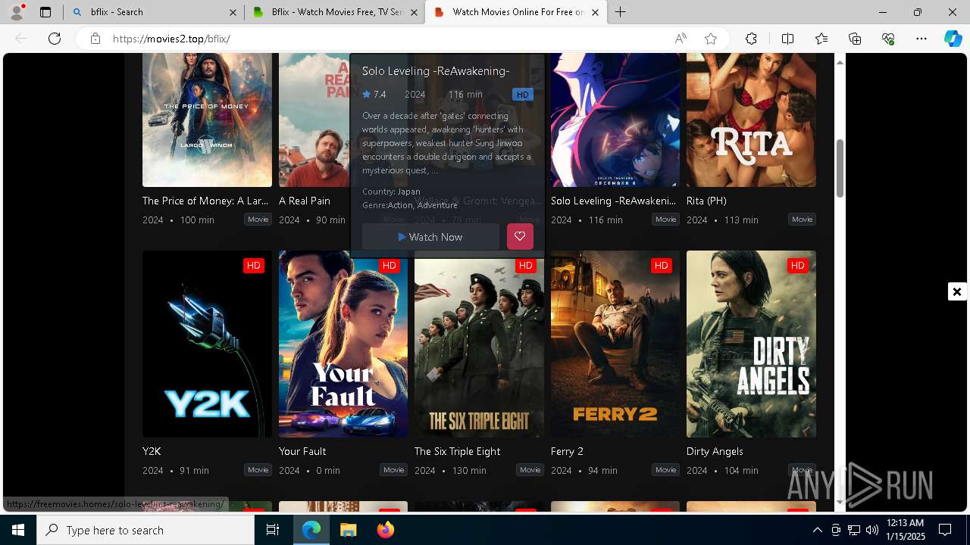
Task: Open Solo Leveling anime poster
Action: click(x=615, y=120)
